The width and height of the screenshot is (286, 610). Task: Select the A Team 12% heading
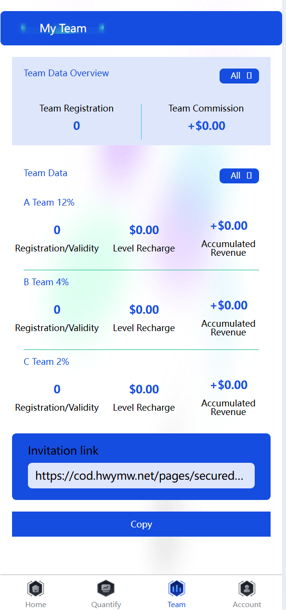(49, 203)
